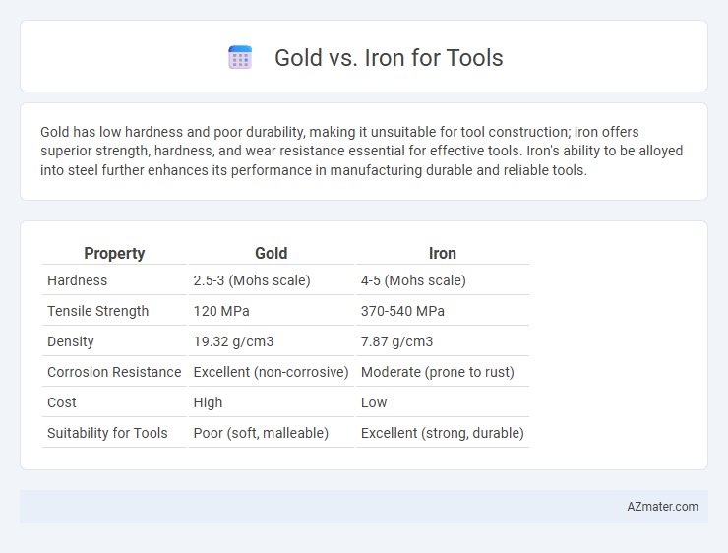Image resolution: width=728 pixels, height=553 pixels.
Task: Click the 'High' cost value
Action: (x=208, y=402)
